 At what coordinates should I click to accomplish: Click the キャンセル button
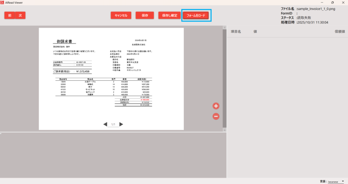tap(121, 16)
